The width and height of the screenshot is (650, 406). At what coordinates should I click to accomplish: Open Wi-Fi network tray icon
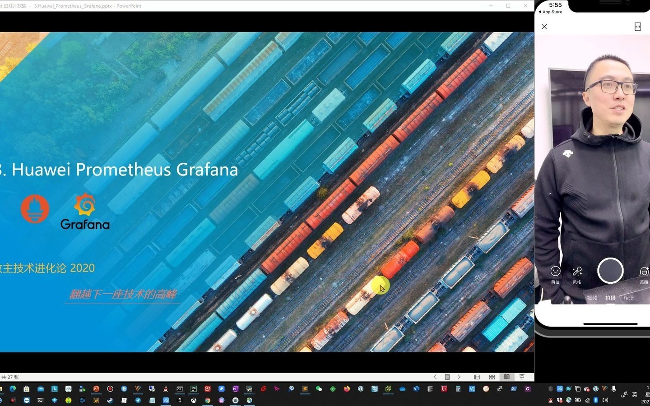click(x=587, y=400)
